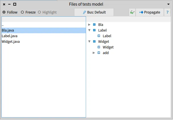Open the Bus: Default selector
This screenshot has height=120, width=173.
pyautogui.click(x=94, y=12)
